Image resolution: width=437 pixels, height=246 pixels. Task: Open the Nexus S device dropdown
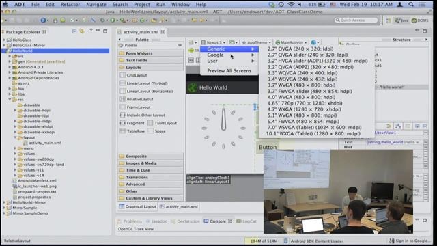pyautogui.click(x=213, y=42)
